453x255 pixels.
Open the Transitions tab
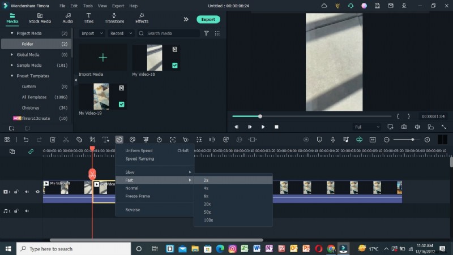(x=114, y=18)
